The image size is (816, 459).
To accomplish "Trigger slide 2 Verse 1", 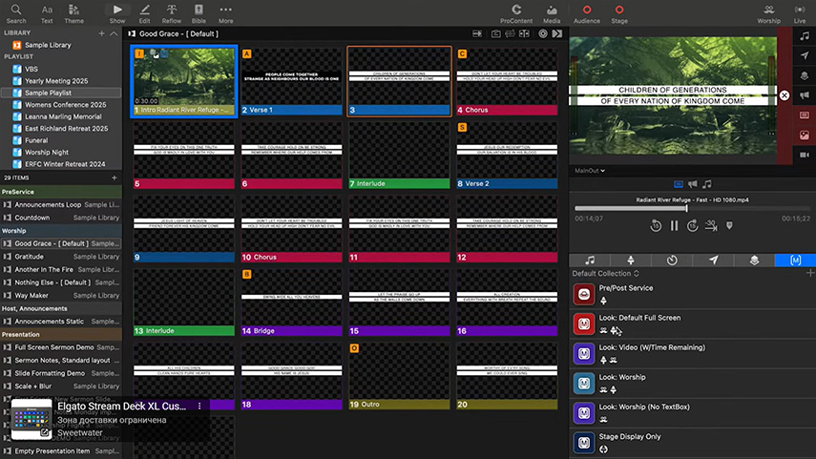I will [x=291, y=81].
